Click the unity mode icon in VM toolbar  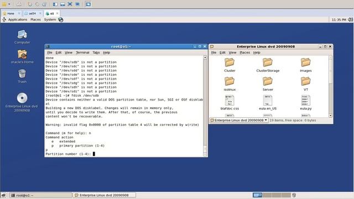point(77,4)
